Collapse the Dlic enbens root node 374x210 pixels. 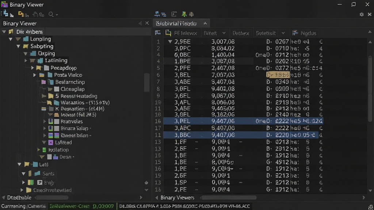(4, 32)
